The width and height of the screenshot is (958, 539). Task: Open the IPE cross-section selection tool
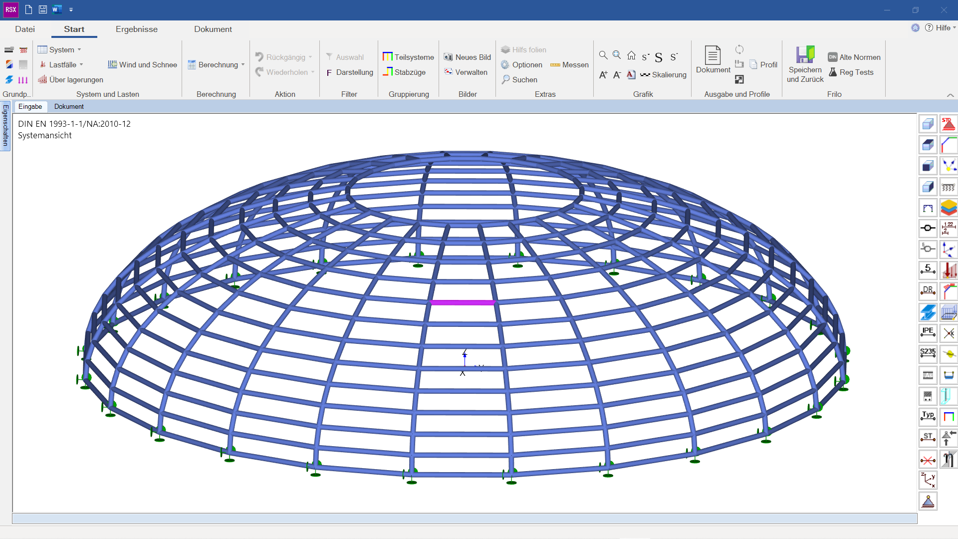point(928,333)
